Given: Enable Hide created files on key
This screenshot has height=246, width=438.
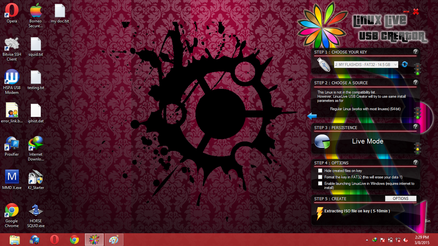Looking at the screenshot, I should [x=320, y=171].
